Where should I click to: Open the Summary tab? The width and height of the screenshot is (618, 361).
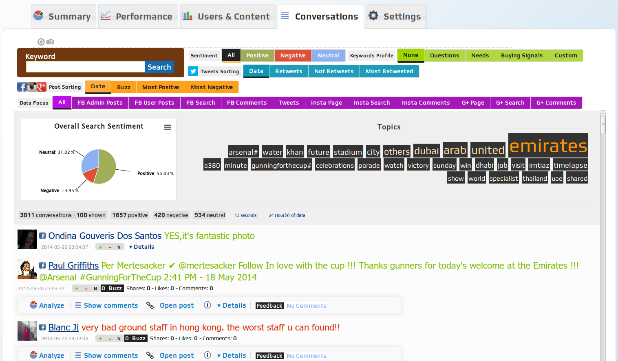(64, 16)
